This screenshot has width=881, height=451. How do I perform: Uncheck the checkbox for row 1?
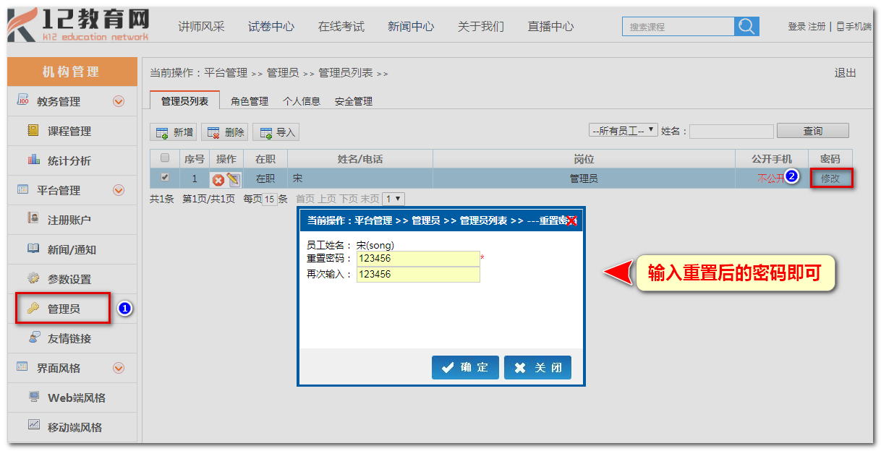[x=165, y=178]
